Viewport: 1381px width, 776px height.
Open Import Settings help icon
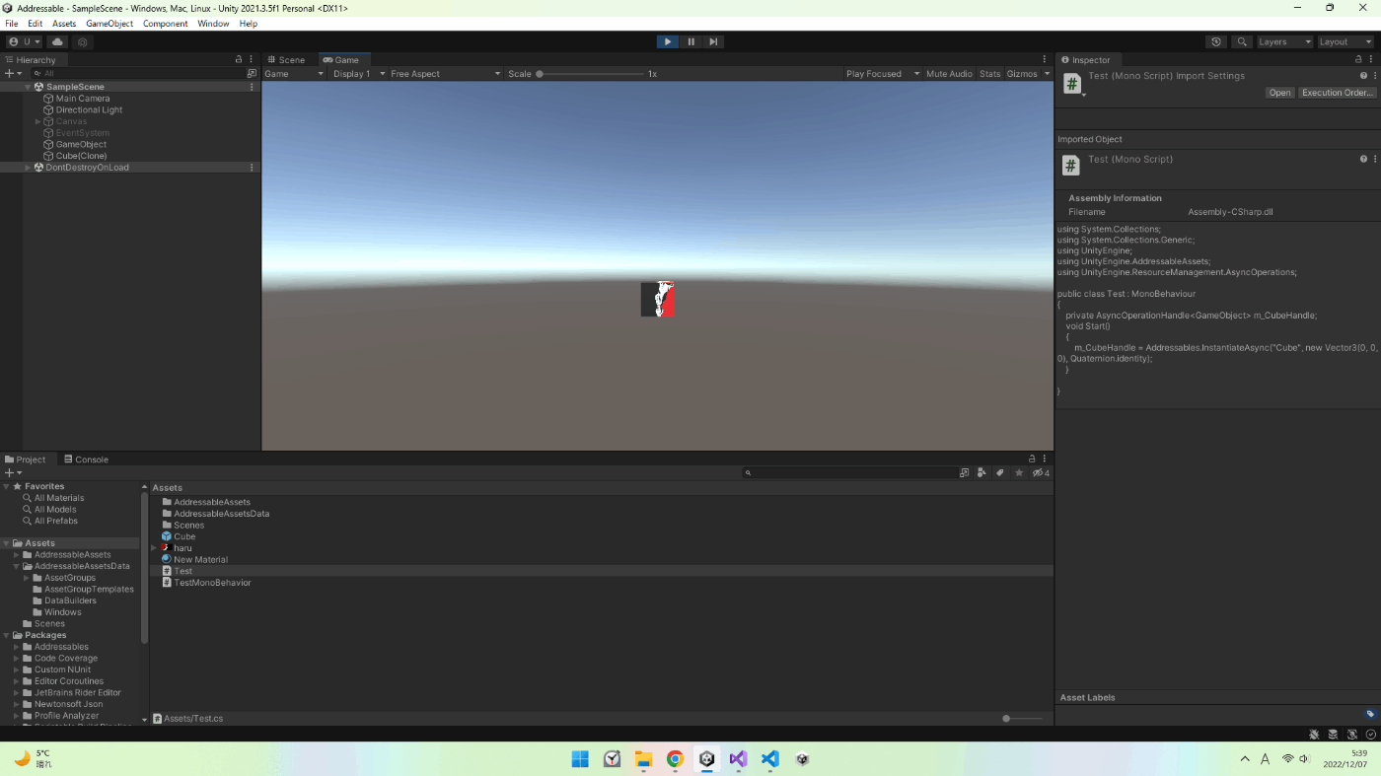[1363, 76]
